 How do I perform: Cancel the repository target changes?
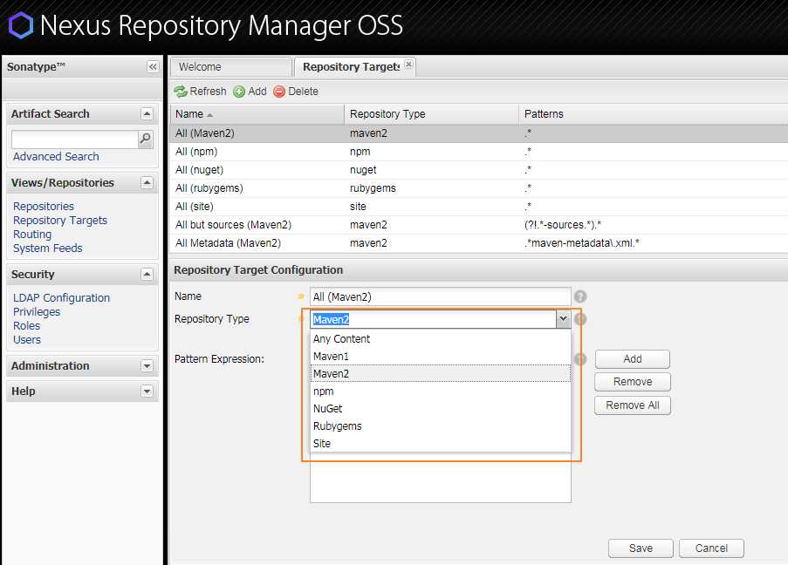pos(711,548)
